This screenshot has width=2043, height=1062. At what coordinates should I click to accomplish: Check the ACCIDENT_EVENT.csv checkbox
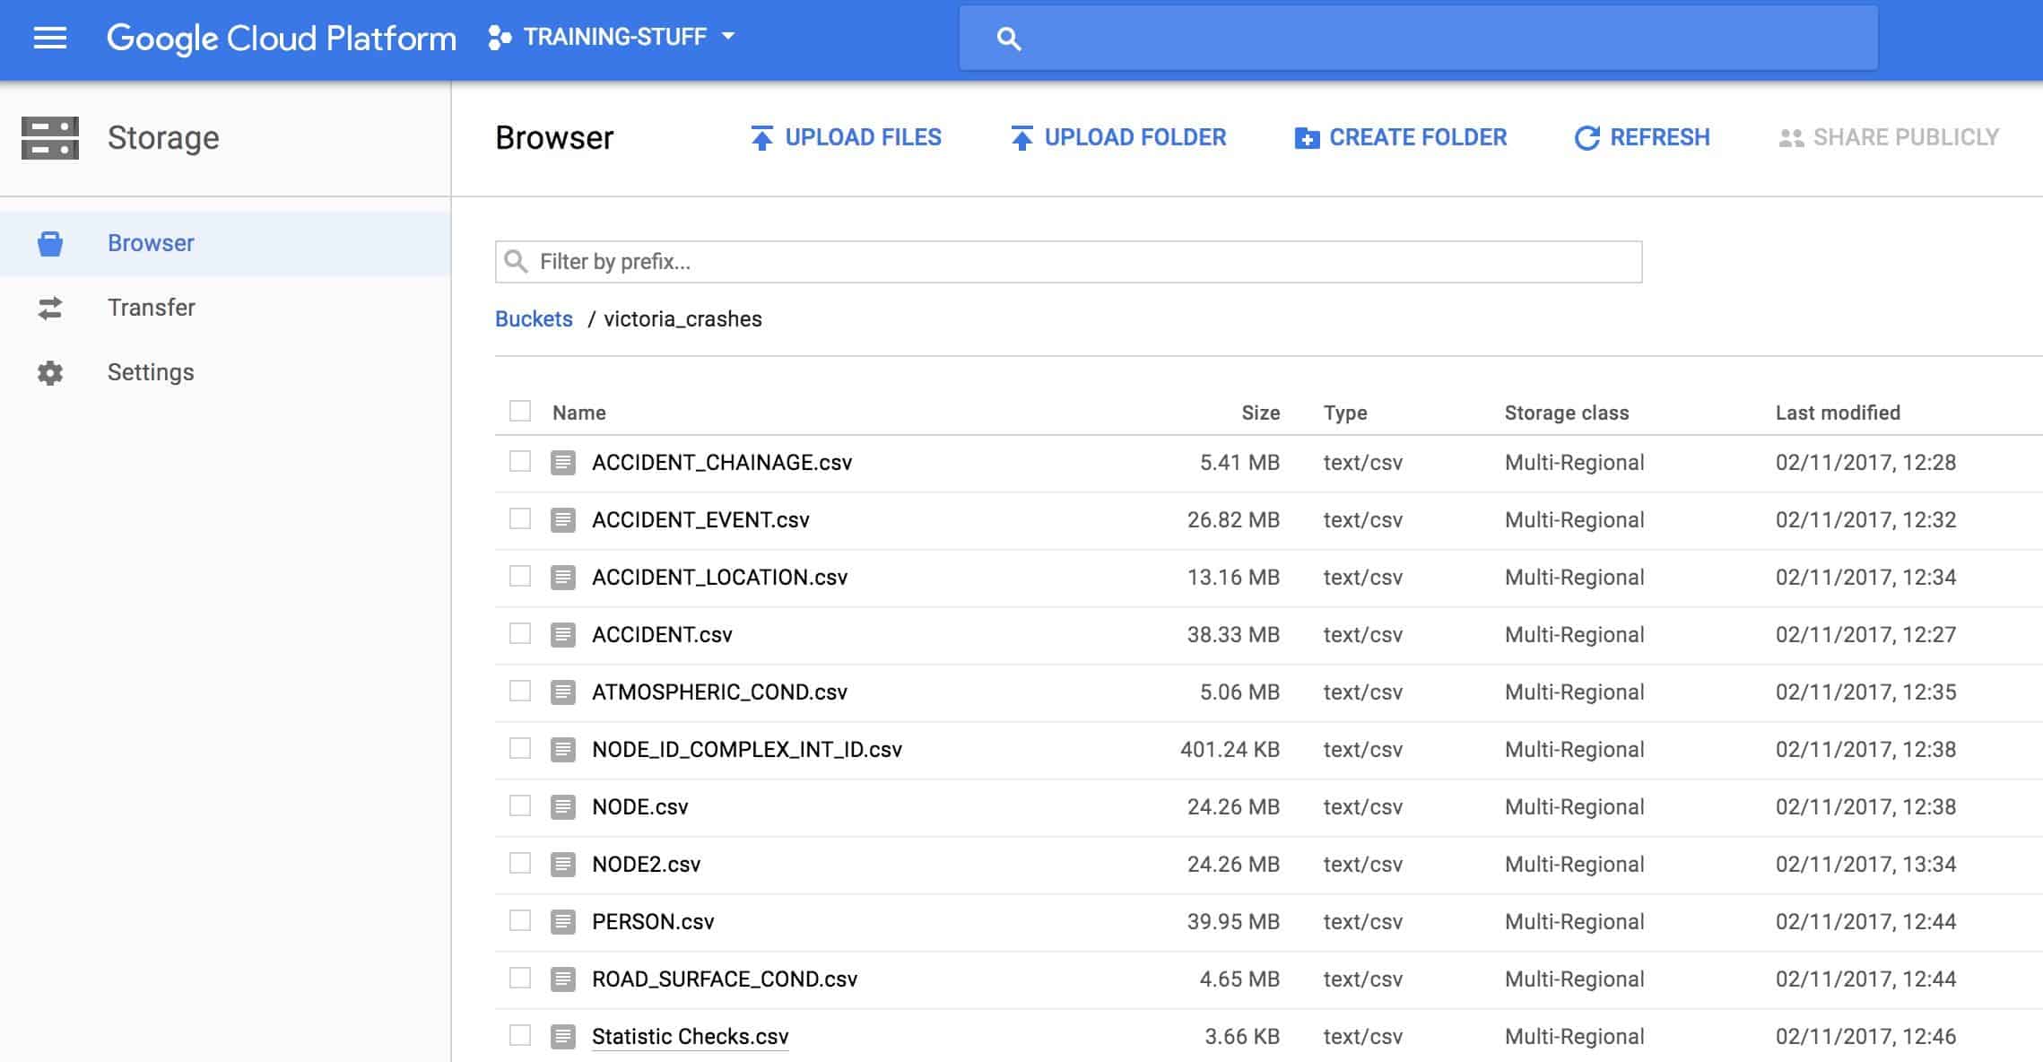[x=520, y=518]
